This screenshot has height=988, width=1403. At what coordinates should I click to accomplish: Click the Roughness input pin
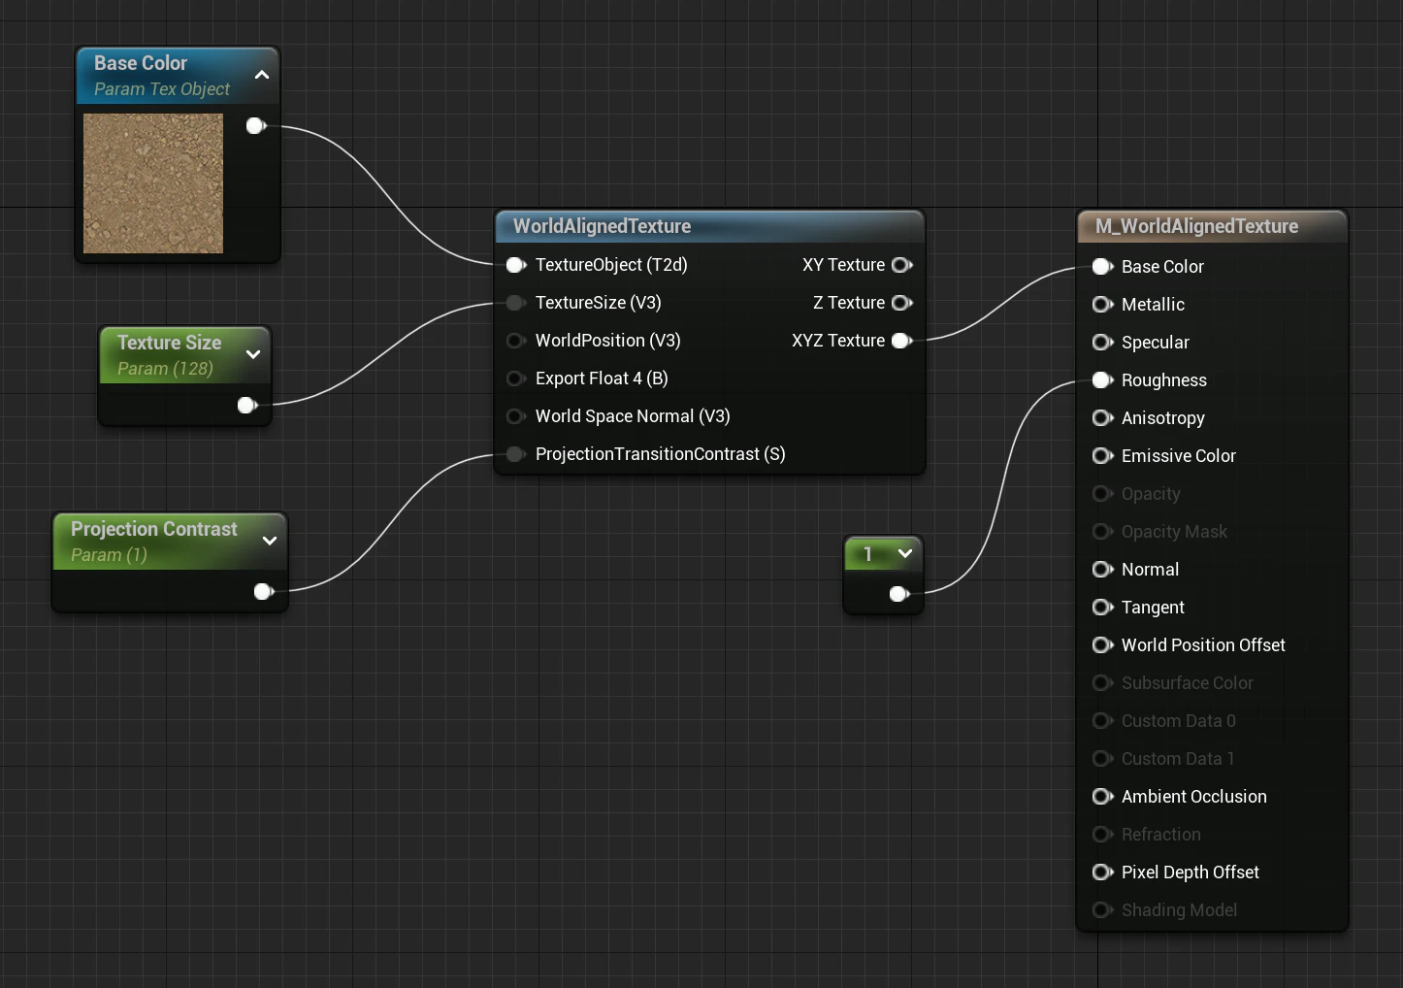[x=1102, y=380]
